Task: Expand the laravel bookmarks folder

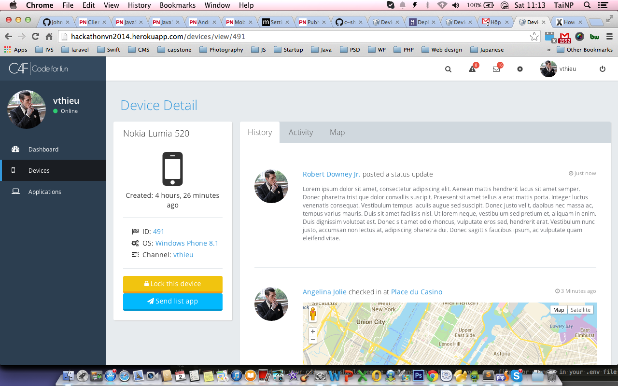Action: click(x=74, y=50)
